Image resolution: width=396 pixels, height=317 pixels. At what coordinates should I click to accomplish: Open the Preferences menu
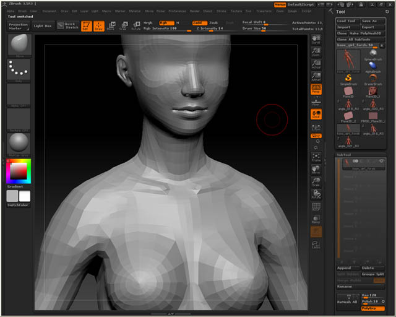[178, 11]
